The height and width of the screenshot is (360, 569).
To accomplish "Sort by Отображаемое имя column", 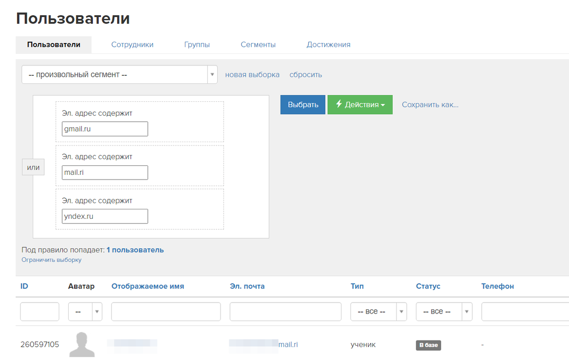I will click(x=147, y=286).
